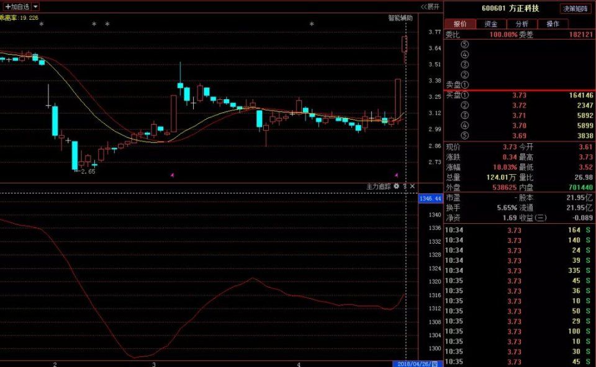Select the 买盘① bid row at 3.73
Viewport: 596px width, 367px height.
[x=519, y=95]
